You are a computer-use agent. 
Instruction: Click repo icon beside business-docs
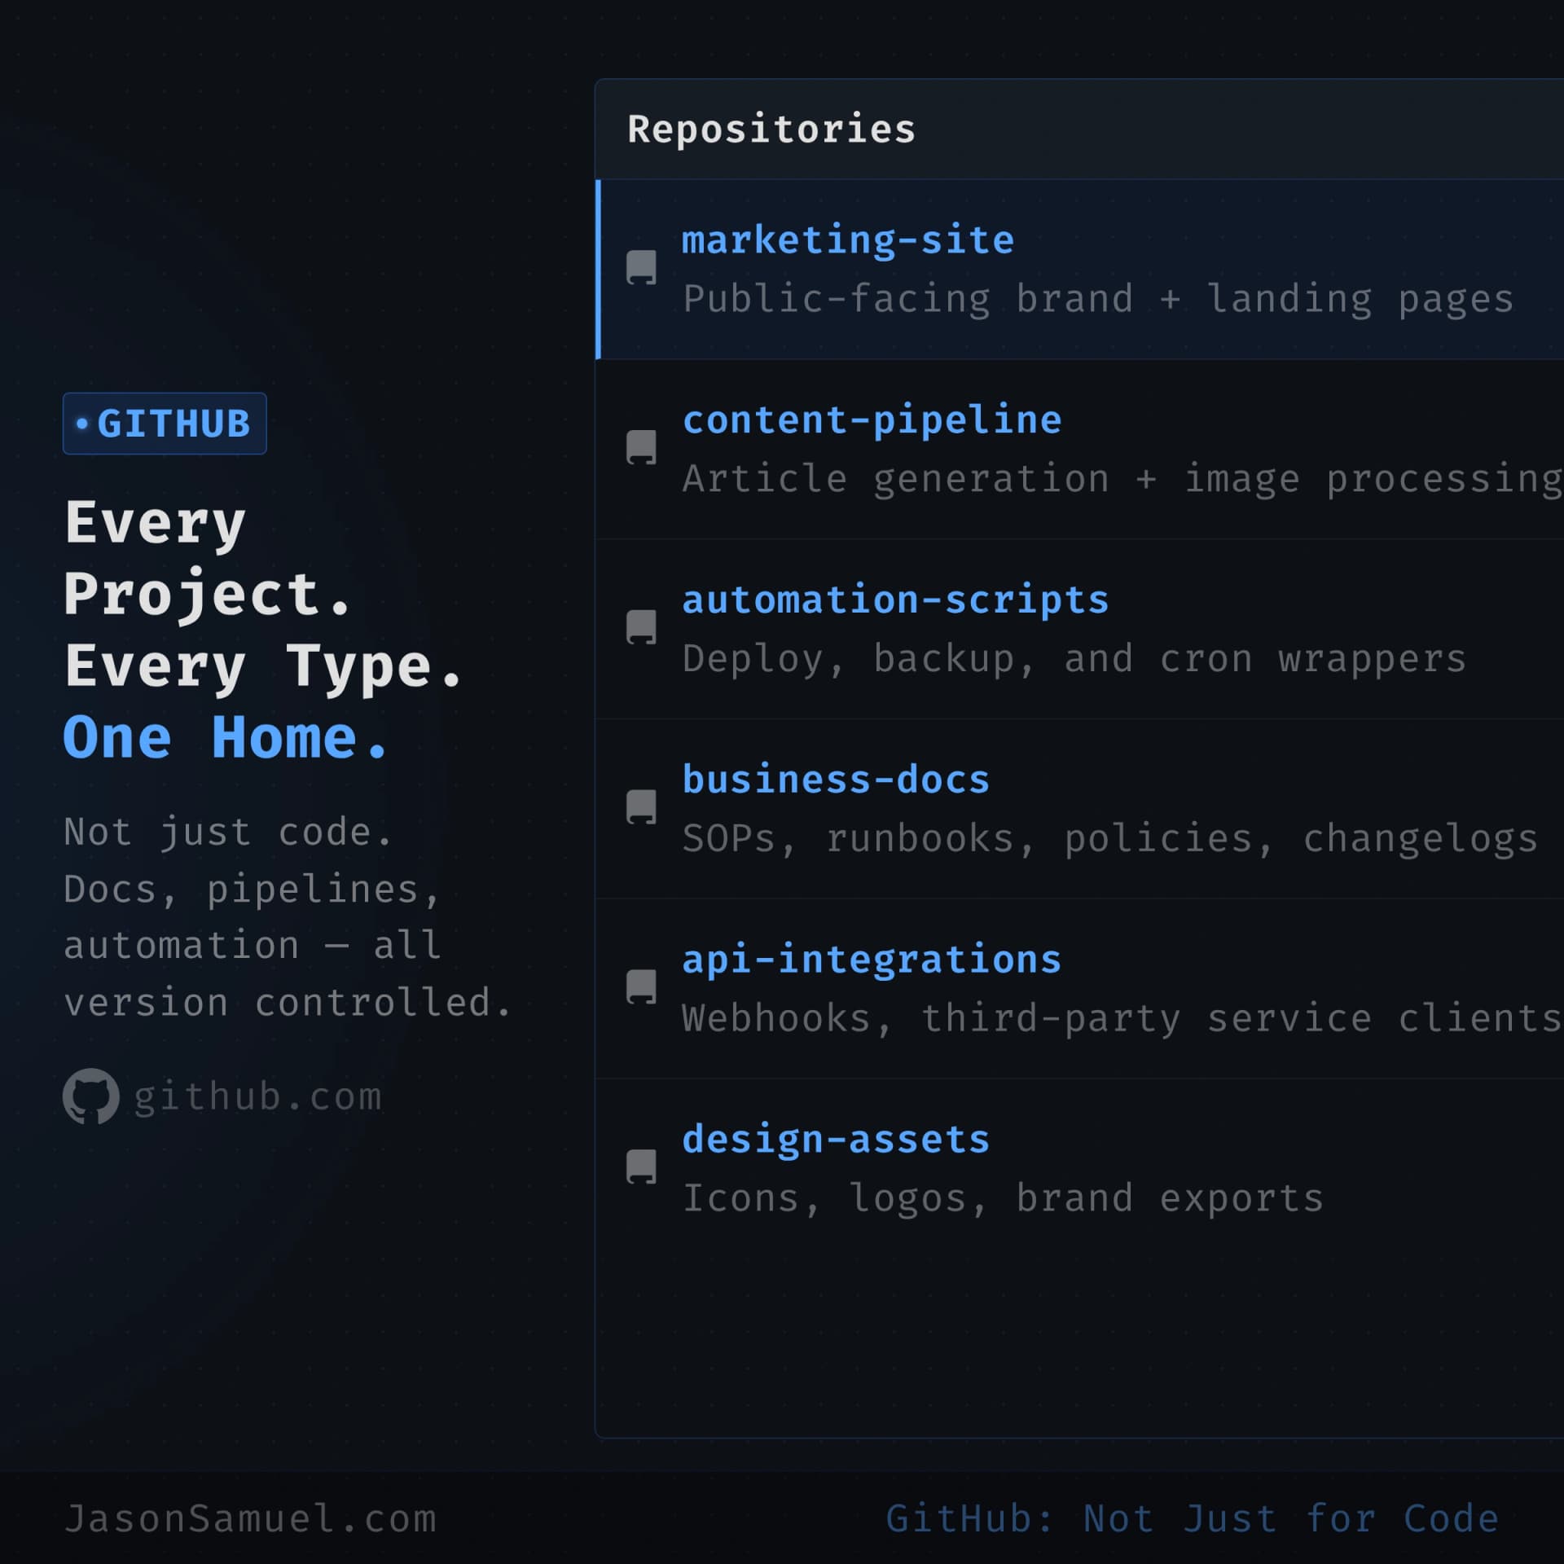(641, 808)
